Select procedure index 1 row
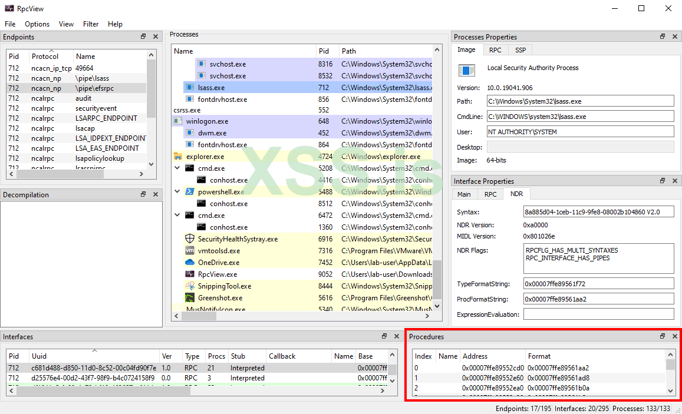Viewport: 682px width, 414px height. pyautogui.click(x=539, y=378)
